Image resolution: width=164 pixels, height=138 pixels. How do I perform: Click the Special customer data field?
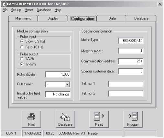click(131, 71)
